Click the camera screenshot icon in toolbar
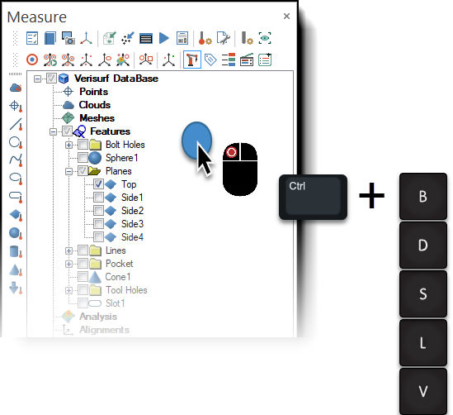 click(x=68, y=38)
